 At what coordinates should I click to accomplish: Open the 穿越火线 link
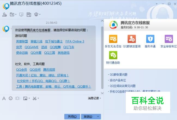(36, 42)
